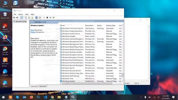Screen dimensions: 178x100
Task: Select Windows License Manager service row
Action: (91, 39)
